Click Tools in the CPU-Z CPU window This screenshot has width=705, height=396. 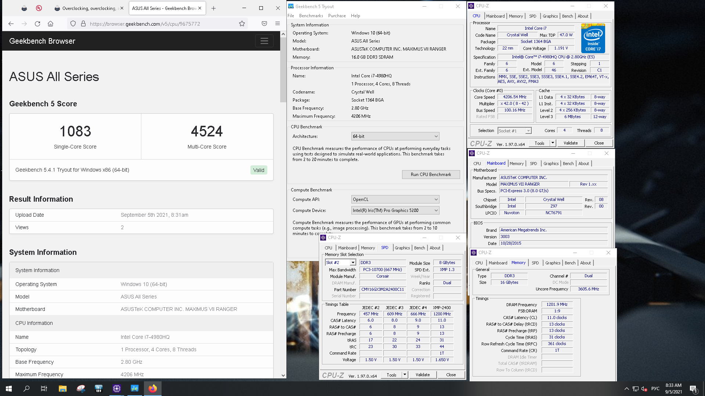coord(539,143)
